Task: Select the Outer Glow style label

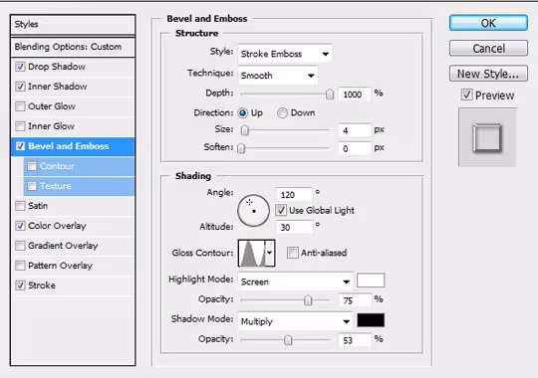Action: pyautogui.click(x=52, y=106)
